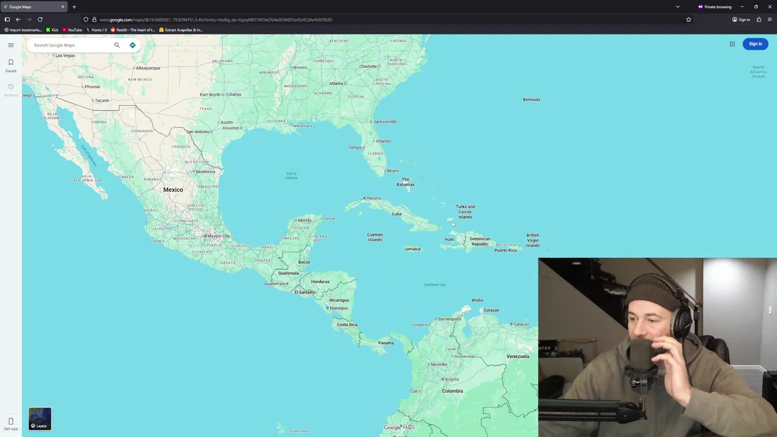Click the Cuba label on map
Viewport: 777px width, 437px height.
pyautogui.click(x=396, y=214)
